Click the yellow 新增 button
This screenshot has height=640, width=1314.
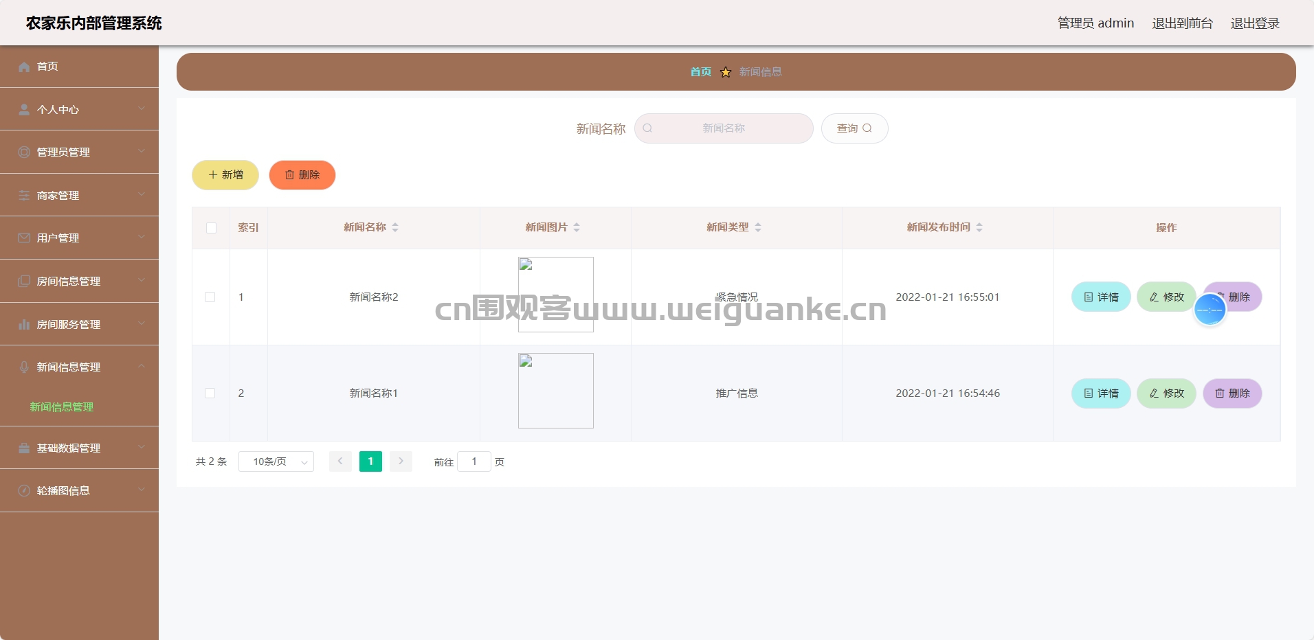click(x=225, y=175)
